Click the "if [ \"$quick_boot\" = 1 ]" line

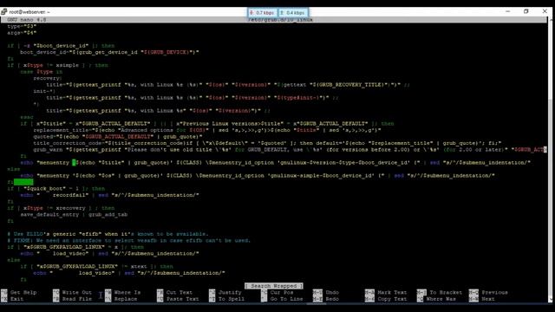[x=55, y=189]
